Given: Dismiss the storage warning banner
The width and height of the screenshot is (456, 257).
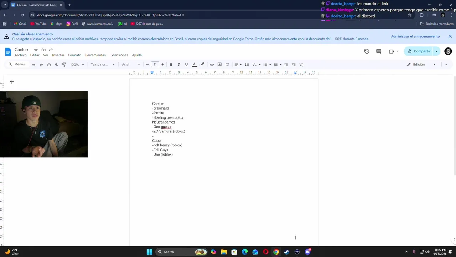Looking at the screenshot, I should point(450,36).
